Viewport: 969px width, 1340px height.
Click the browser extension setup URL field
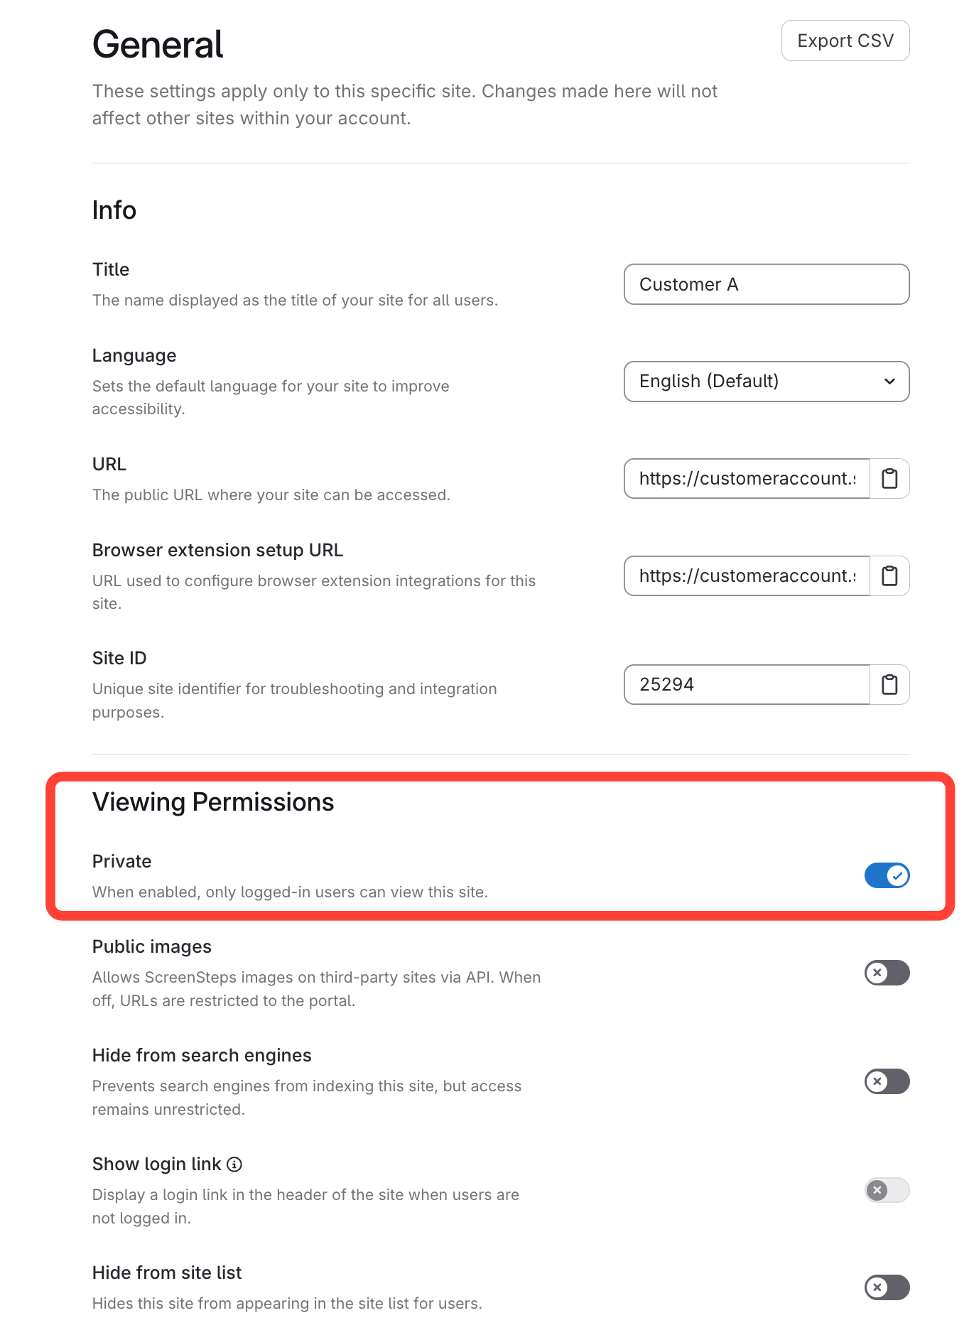747,576
